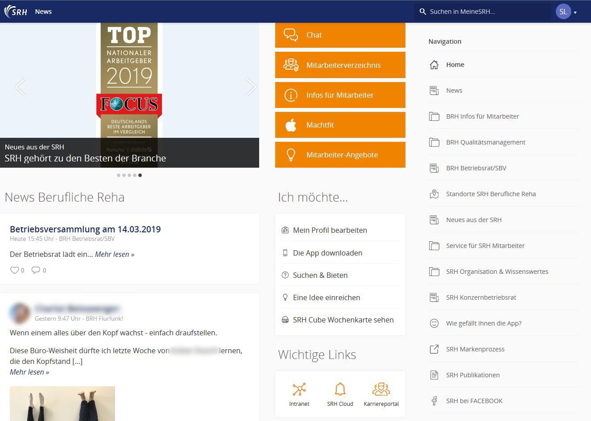
Task: Open 'Neues aus der SRH' navigation entry
Action: [x=504, y=220]
